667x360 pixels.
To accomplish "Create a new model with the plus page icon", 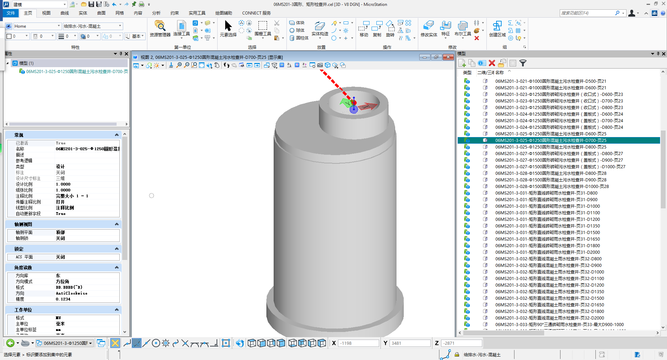I will (462, 63).
